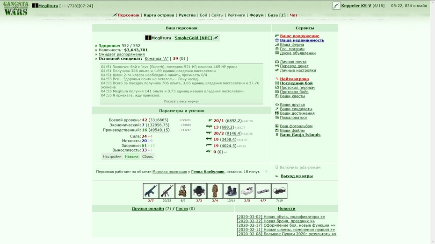Open the Команда "А" syndicate link
Viewport: 435px width, 244px height.
click(157, 59)
